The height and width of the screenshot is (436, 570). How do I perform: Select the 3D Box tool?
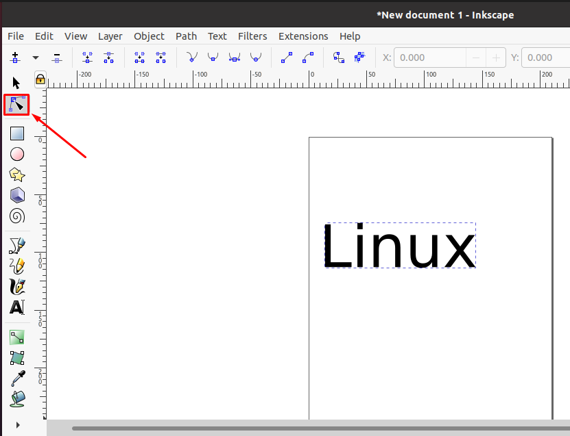pos(16,195)
